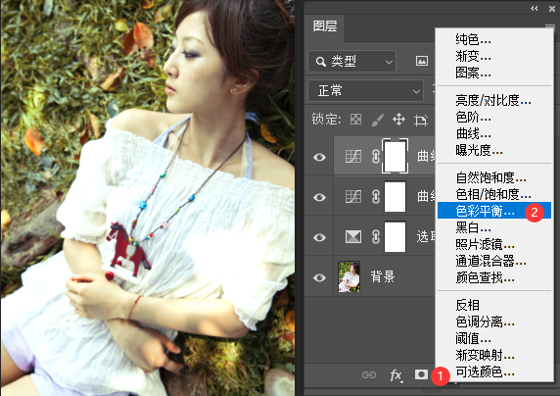Click the lock position move icon

click(398, 120)
